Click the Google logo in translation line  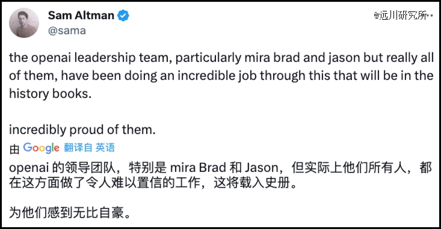click(42, 148)
